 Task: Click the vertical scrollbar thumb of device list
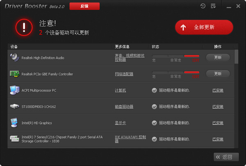pyautogui.click(x=236, y=57)
